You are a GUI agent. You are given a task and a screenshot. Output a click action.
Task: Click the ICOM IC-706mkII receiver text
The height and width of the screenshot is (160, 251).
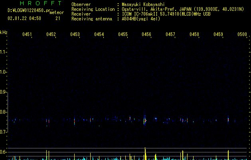(166, 14)
